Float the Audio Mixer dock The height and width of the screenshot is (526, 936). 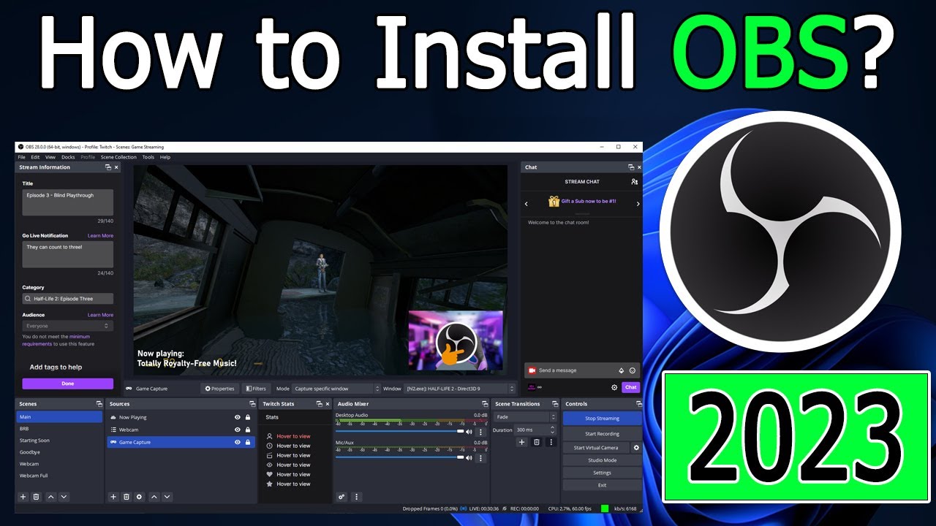[484, 404]
